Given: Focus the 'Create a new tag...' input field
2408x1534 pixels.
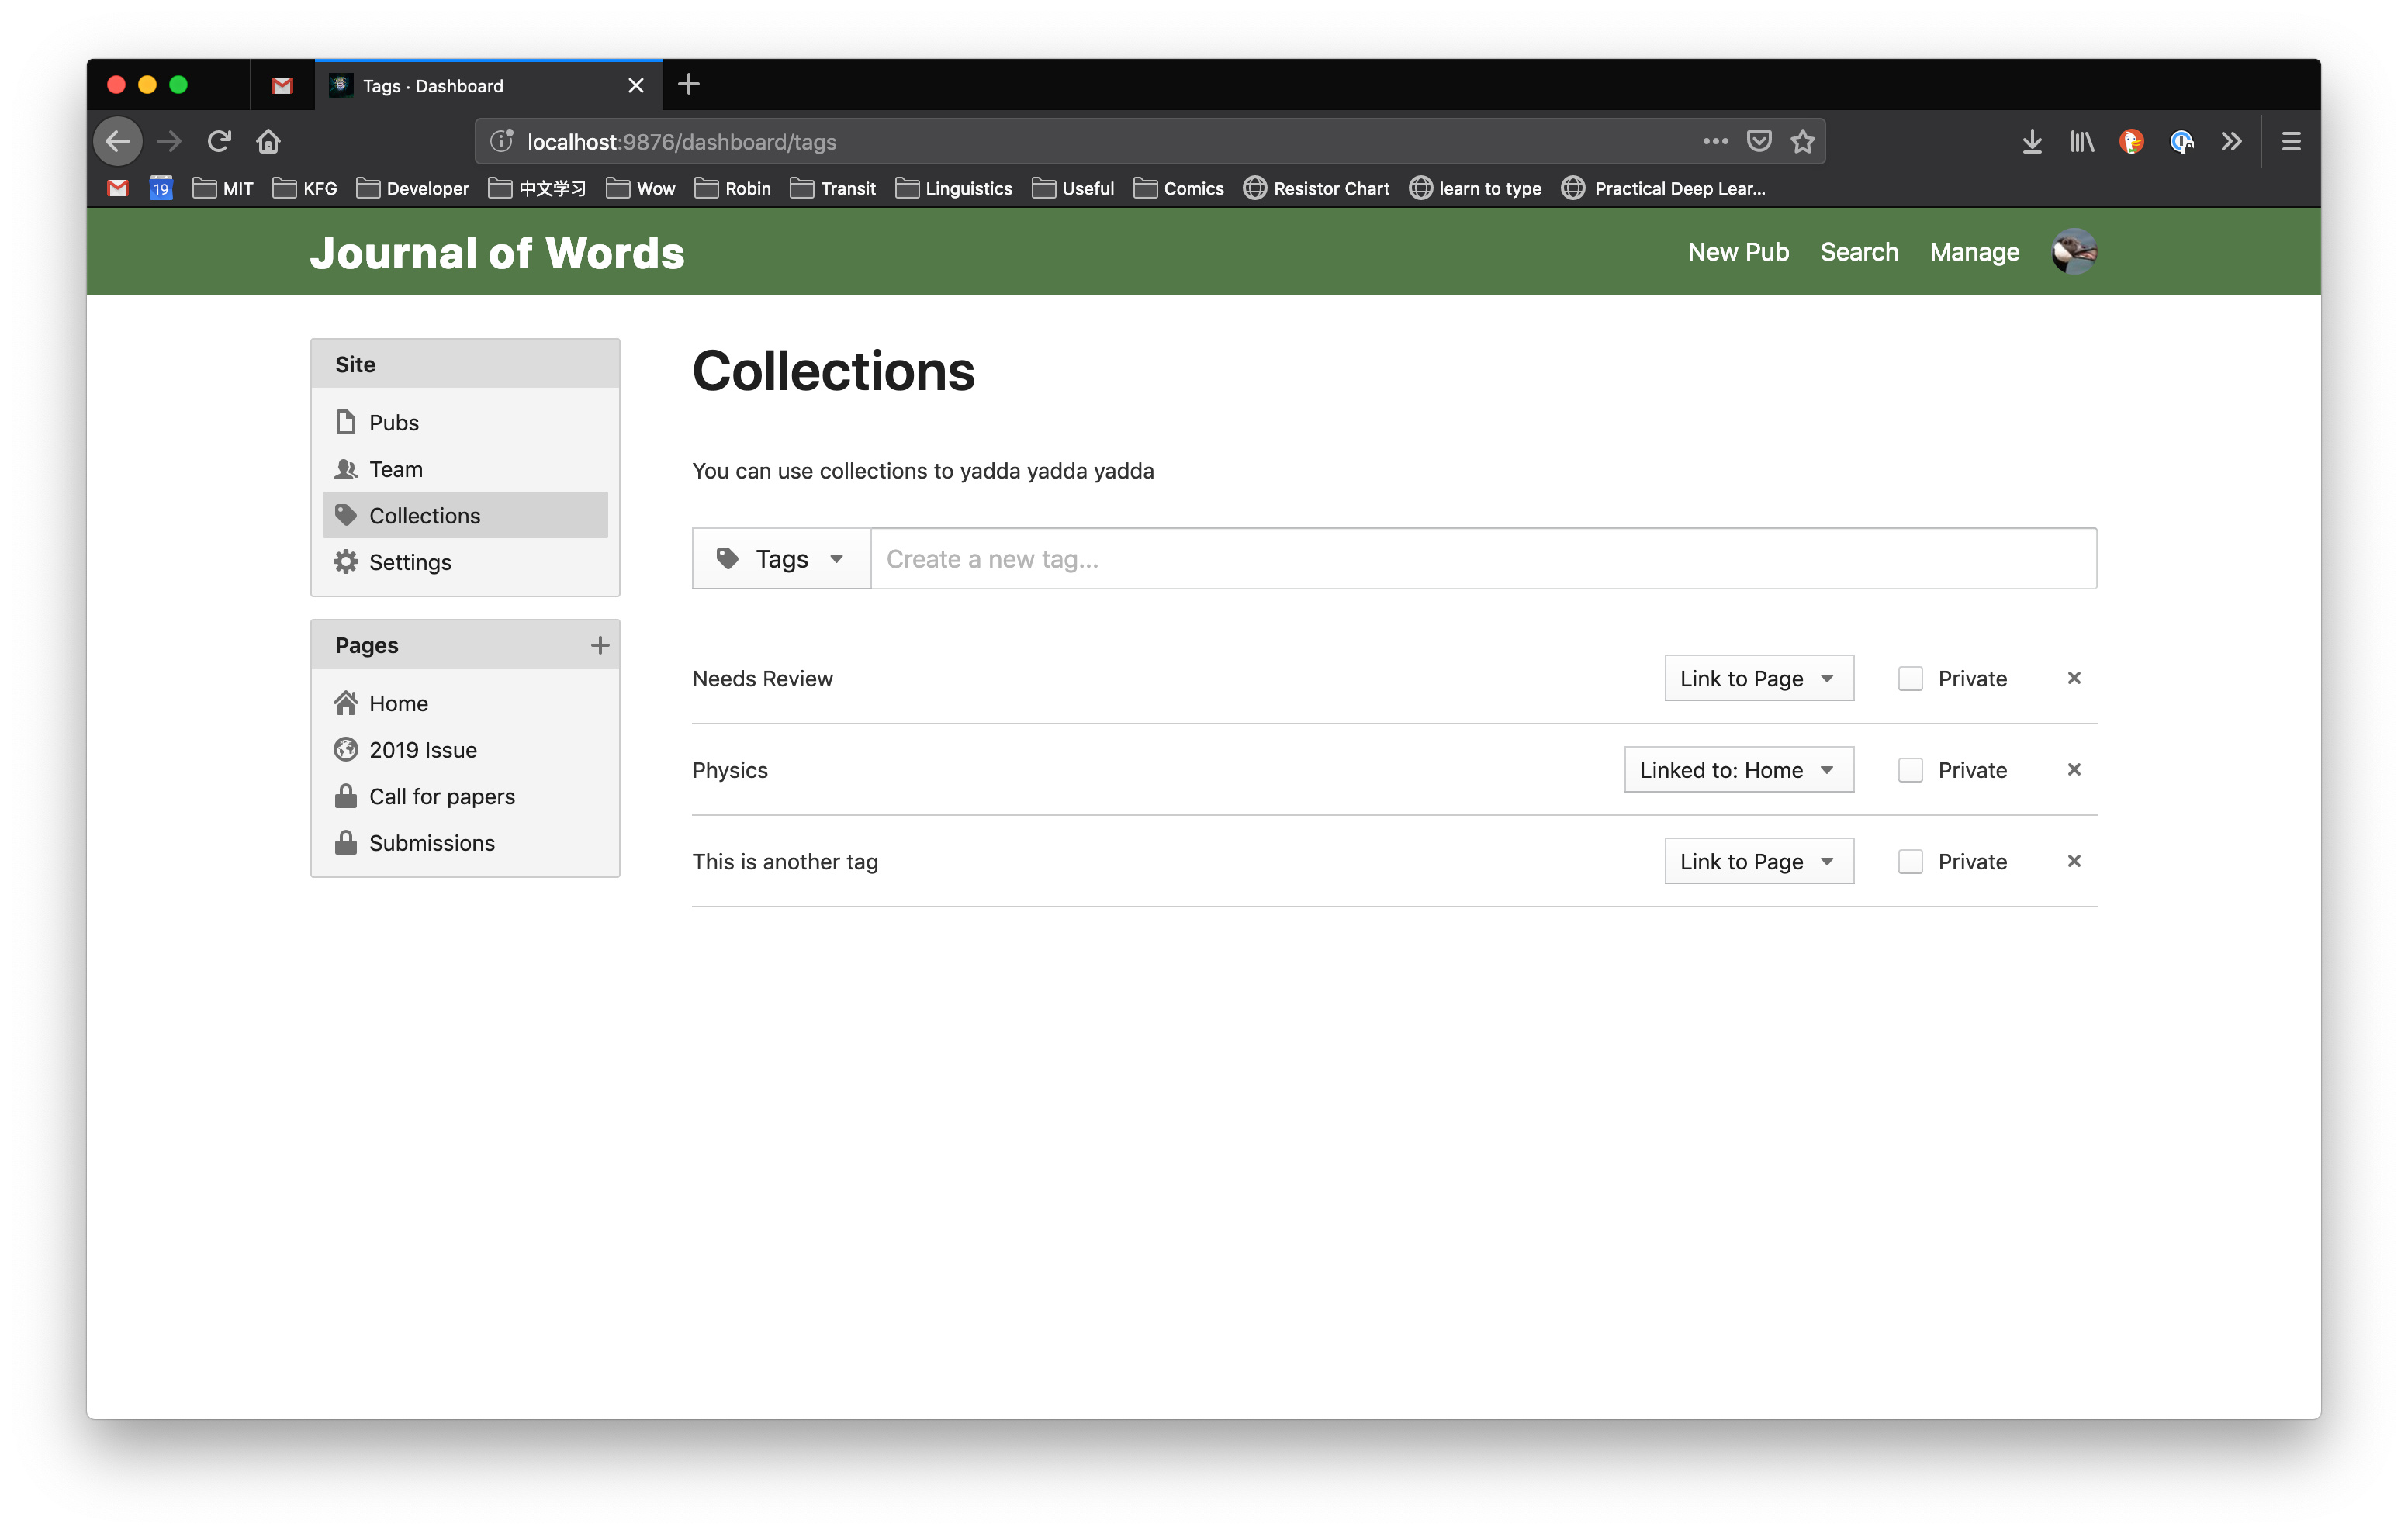Looking at the screenshot, I should (x=1483, y=558).
